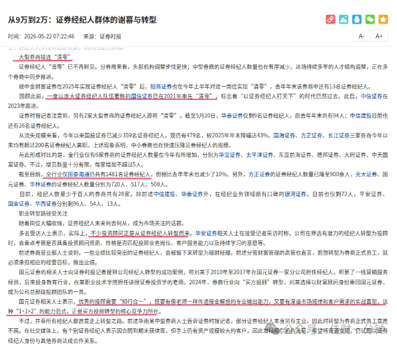Click the text 德邦证券
This screenshot has height=346, width=397.
point(328,155)
